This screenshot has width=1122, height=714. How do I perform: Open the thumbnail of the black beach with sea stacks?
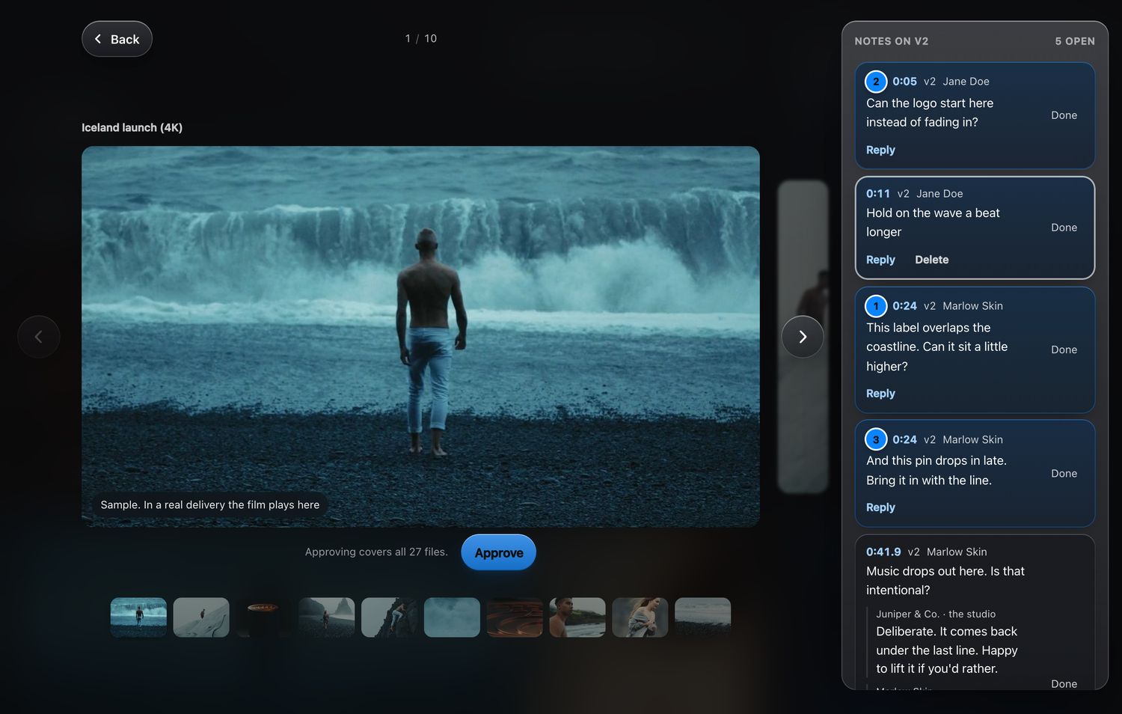(327, 617)
